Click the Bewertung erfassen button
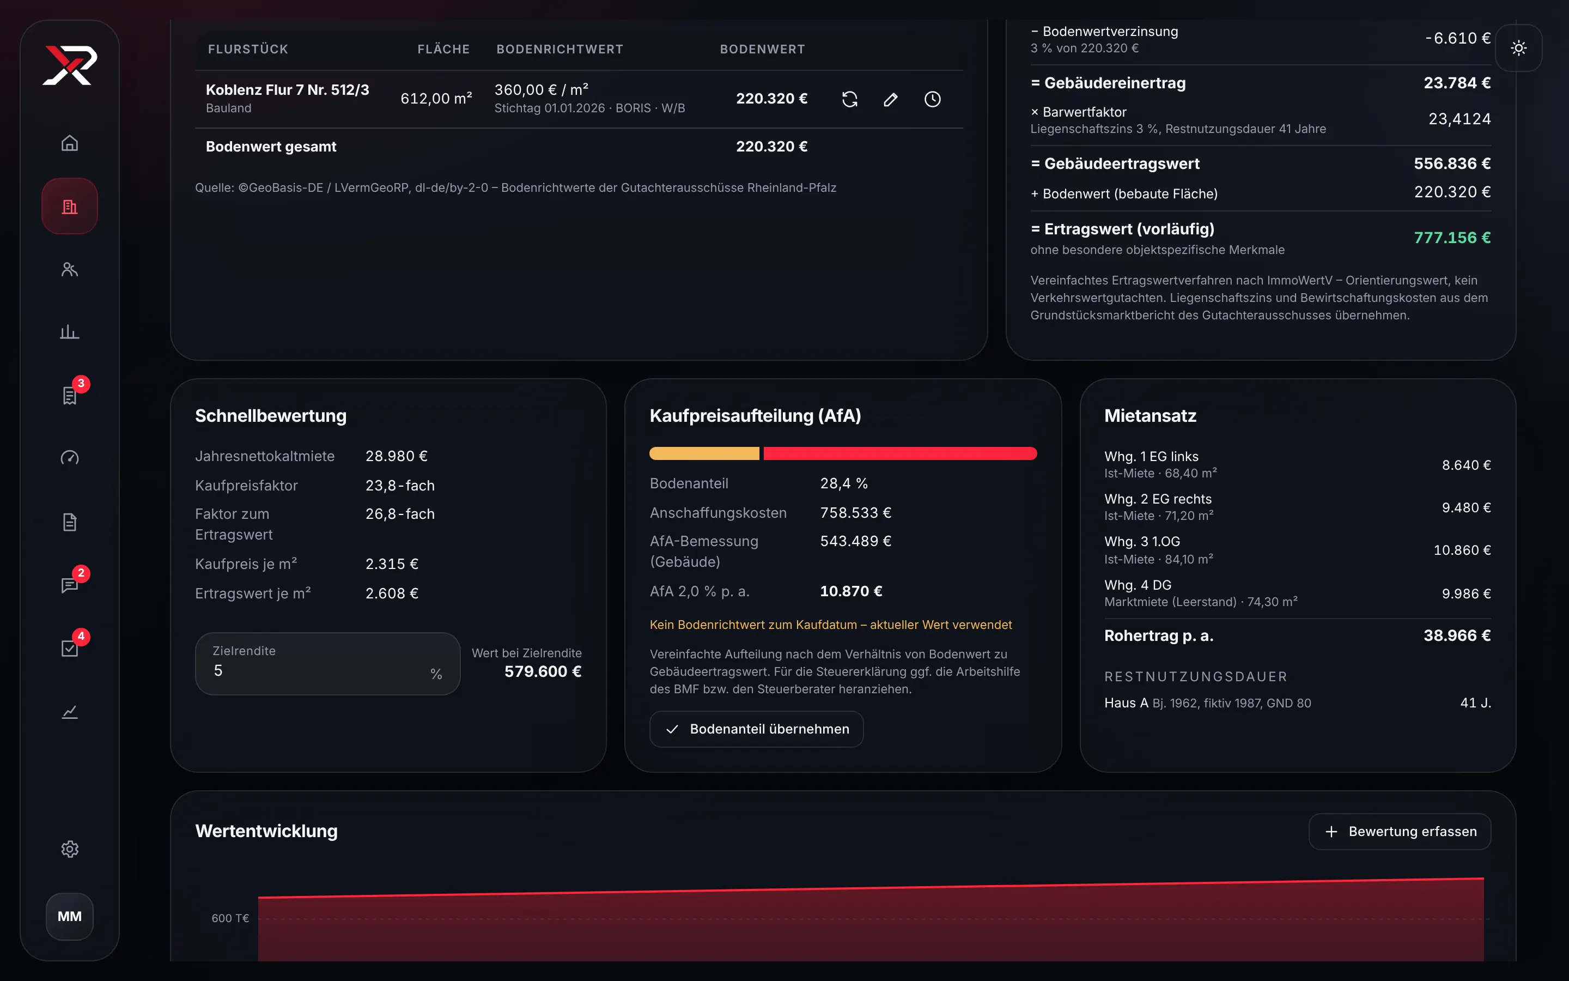Viewport: 1569px width, 981px height. [x=1400, y=831]
